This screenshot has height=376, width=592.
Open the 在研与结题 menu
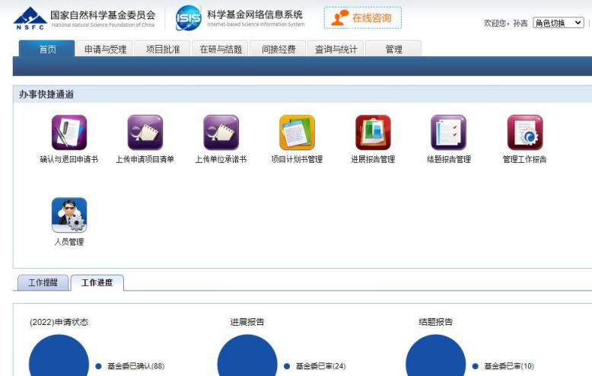click(x=221, y=49)
